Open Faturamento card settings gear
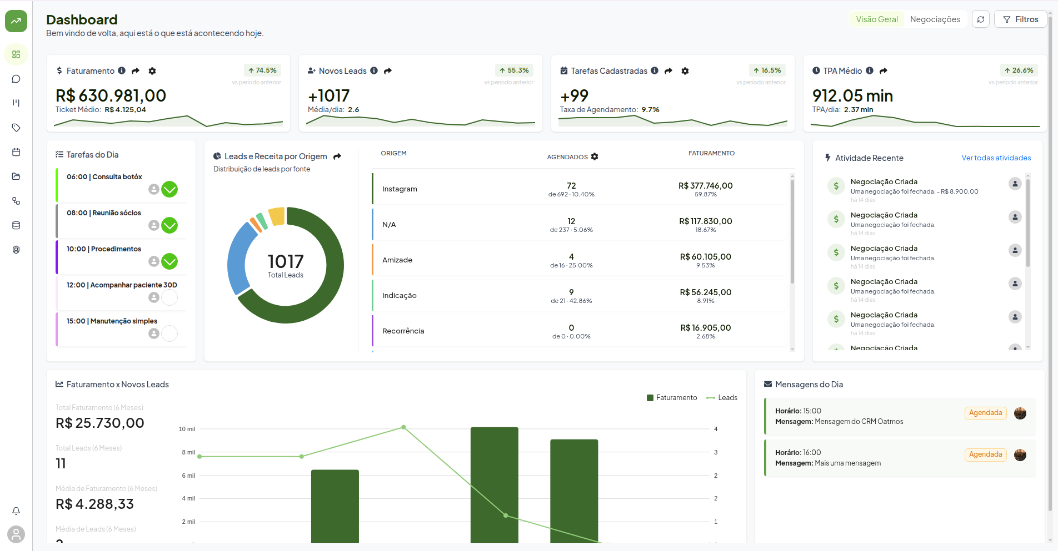Image resolution: width=1058 pixels, height=551 pixels. point(152,71)
